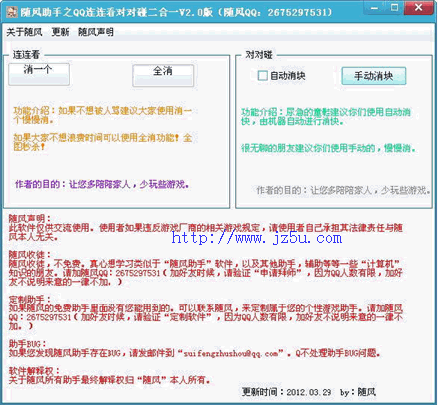Click the 定制助手: heading text
The height and width of the screenshot is (405, 438).
pos(30,300)
